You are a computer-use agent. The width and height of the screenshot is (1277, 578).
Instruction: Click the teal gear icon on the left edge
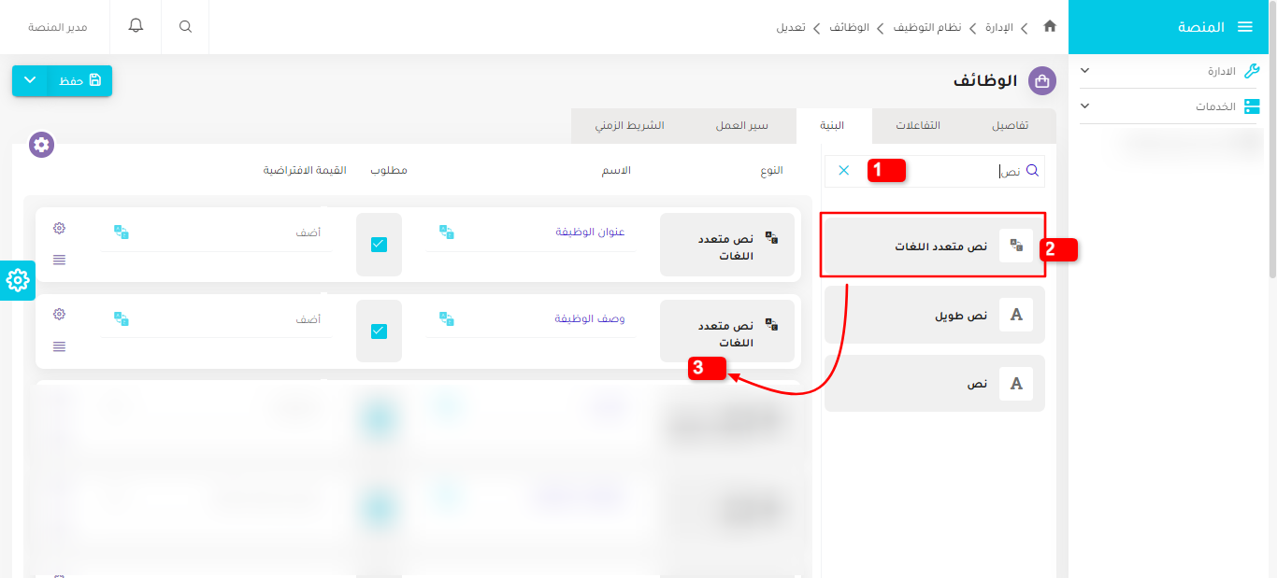point(17,280)
